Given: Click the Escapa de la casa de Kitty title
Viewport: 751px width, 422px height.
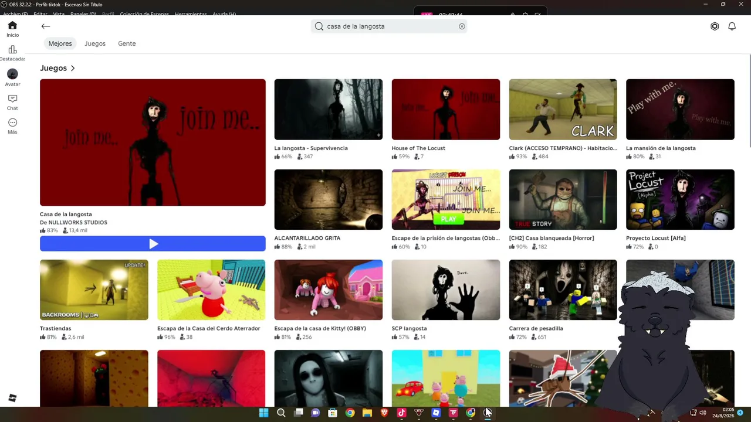Looking at the screenshot, I should pos(320,329).
